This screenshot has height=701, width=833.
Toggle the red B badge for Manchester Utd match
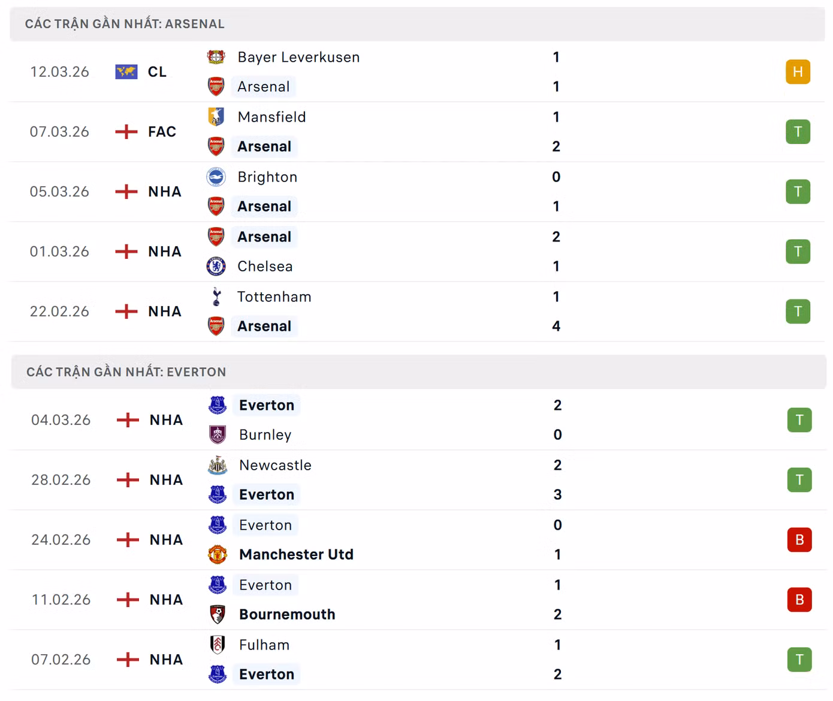coord(799,539)
